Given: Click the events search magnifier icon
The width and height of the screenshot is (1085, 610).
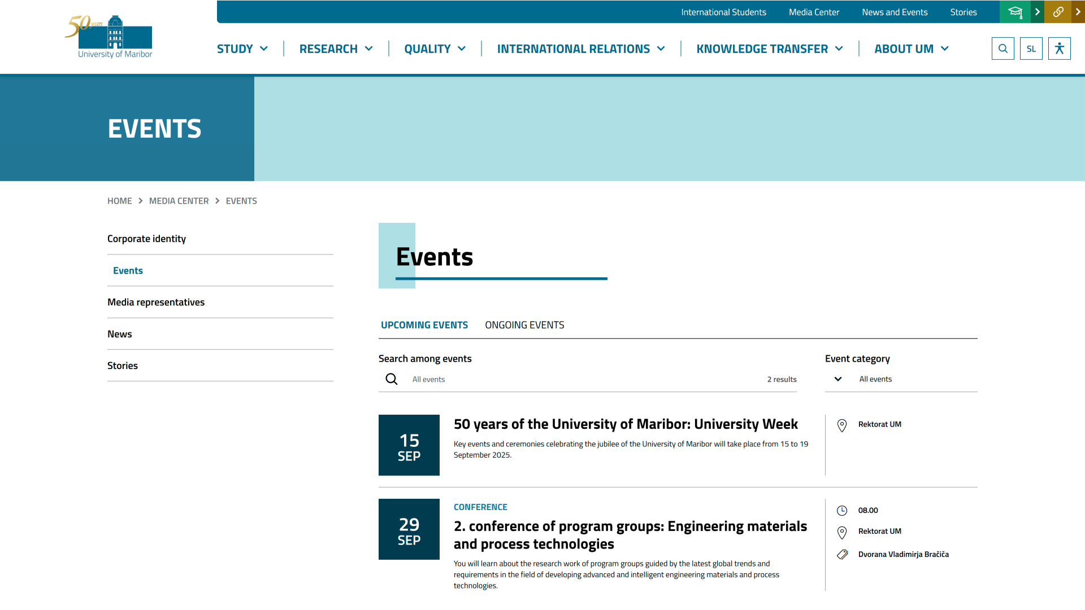Looking at the screenshot, I should [391, 379].
